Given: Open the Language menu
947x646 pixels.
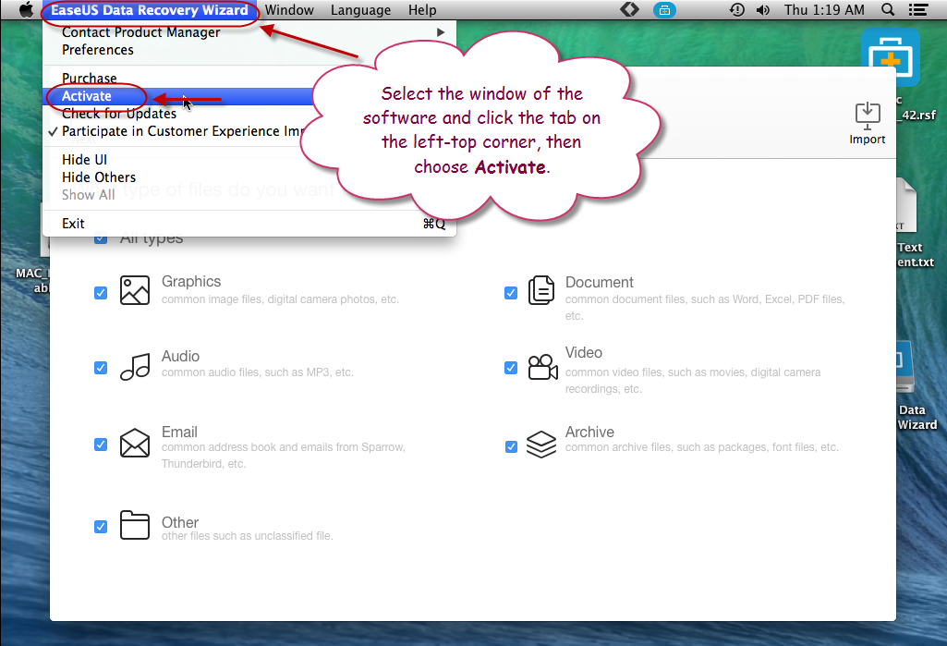Looking at the screenshot, I should (360, 9).
